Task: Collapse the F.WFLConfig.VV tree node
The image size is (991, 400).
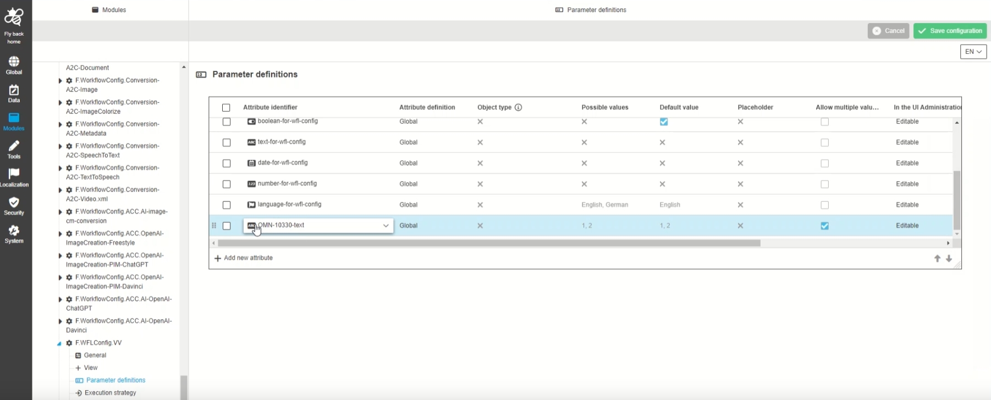Action: [x=59, y=343]
